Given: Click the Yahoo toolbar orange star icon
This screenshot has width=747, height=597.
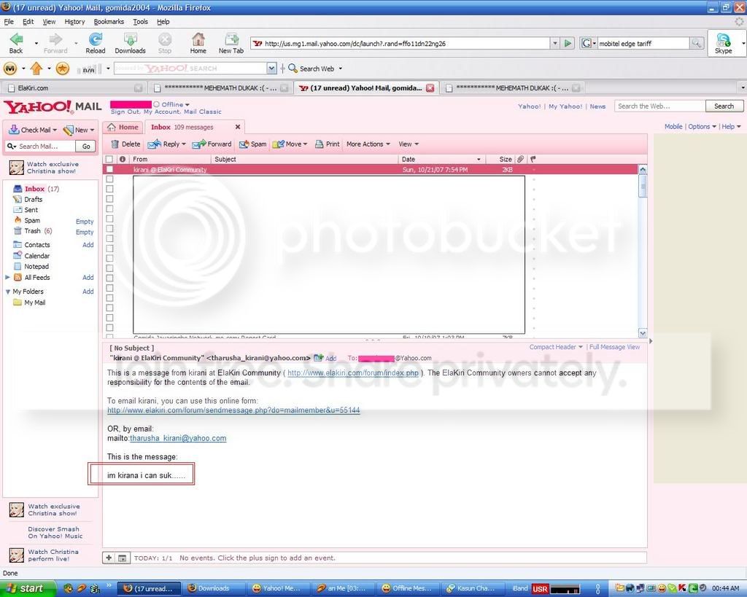Looking at the screenshot, I should pos(63,69).
